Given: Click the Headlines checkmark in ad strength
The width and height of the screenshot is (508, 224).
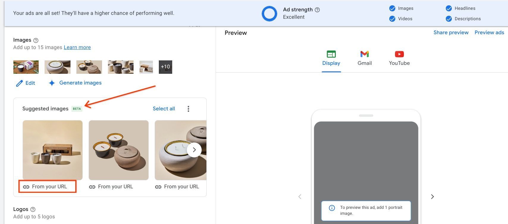Looking at the screenshot, I should [449, 8].
